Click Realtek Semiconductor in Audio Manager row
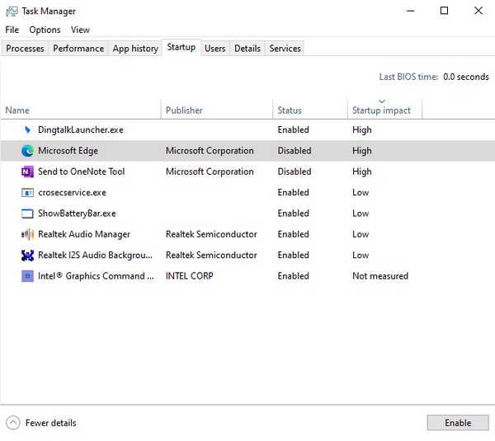Screen dimensions: 495x441 (x=211, y=234)
